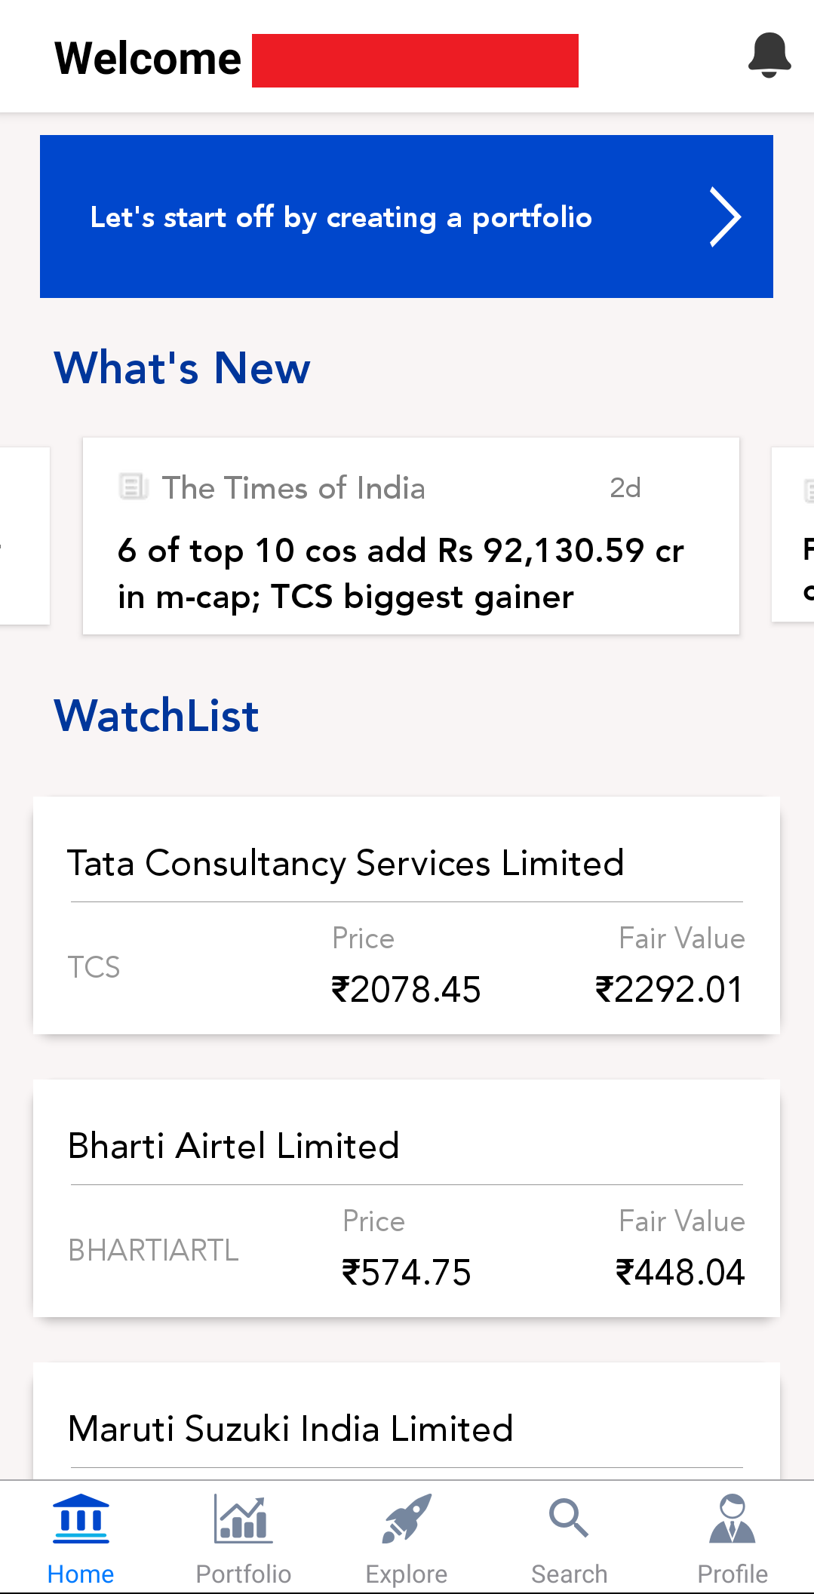Open Maruti Suzuki India Limited watchlist entry
Viewport: 814px width, 1594px height.
click(290, 1430)
